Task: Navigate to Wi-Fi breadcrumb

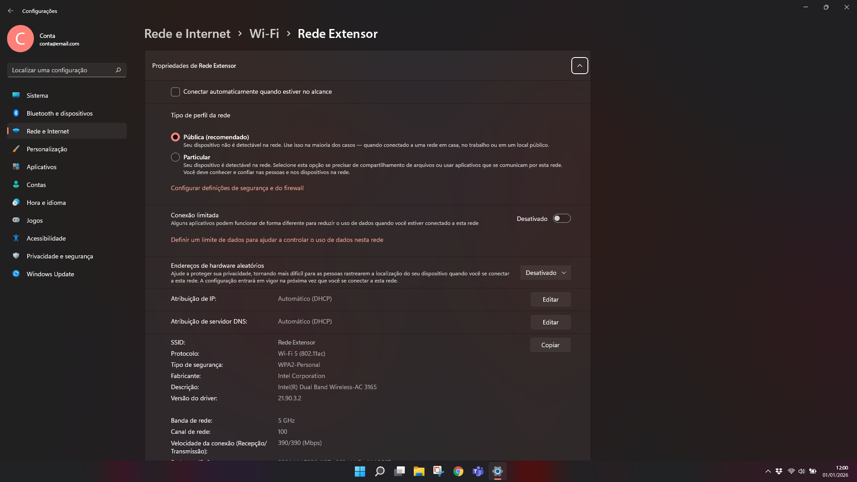Action: pyautogui.click(x=264, y=33)
